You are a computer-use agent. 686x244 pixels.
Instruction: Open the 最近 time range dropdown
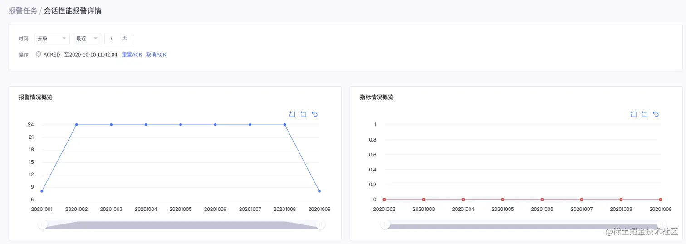(87, 39)
